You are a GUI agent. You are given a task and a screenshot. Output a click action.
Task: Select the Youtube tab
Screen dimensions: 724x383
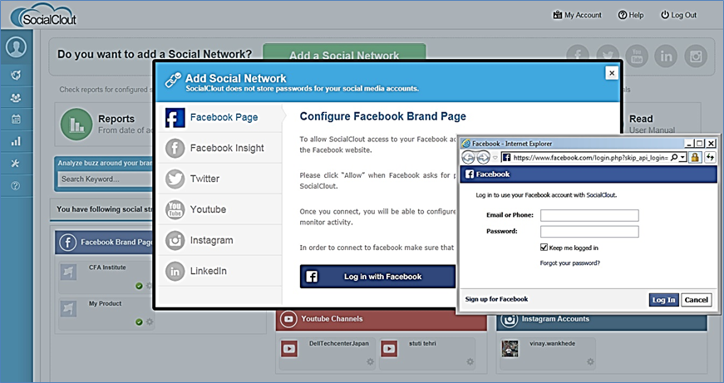[x=220, y=209]
